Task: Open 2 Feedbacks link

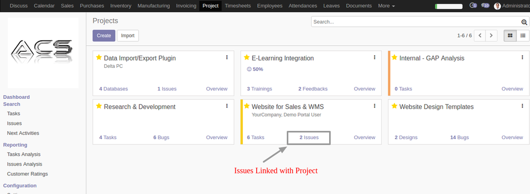Action: click(x=313, y=89)
